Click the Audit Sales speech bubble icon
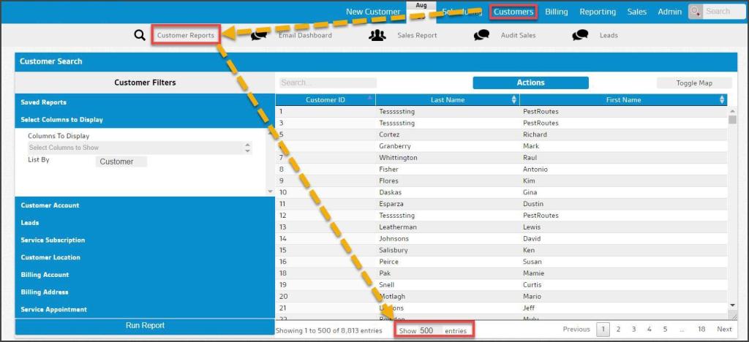 click(481, 35)
